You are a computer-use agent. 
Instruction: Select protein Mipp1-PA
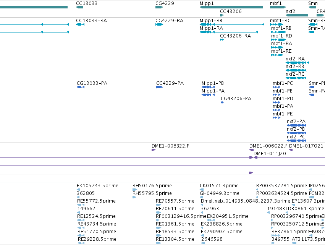[x=213, y=91]
